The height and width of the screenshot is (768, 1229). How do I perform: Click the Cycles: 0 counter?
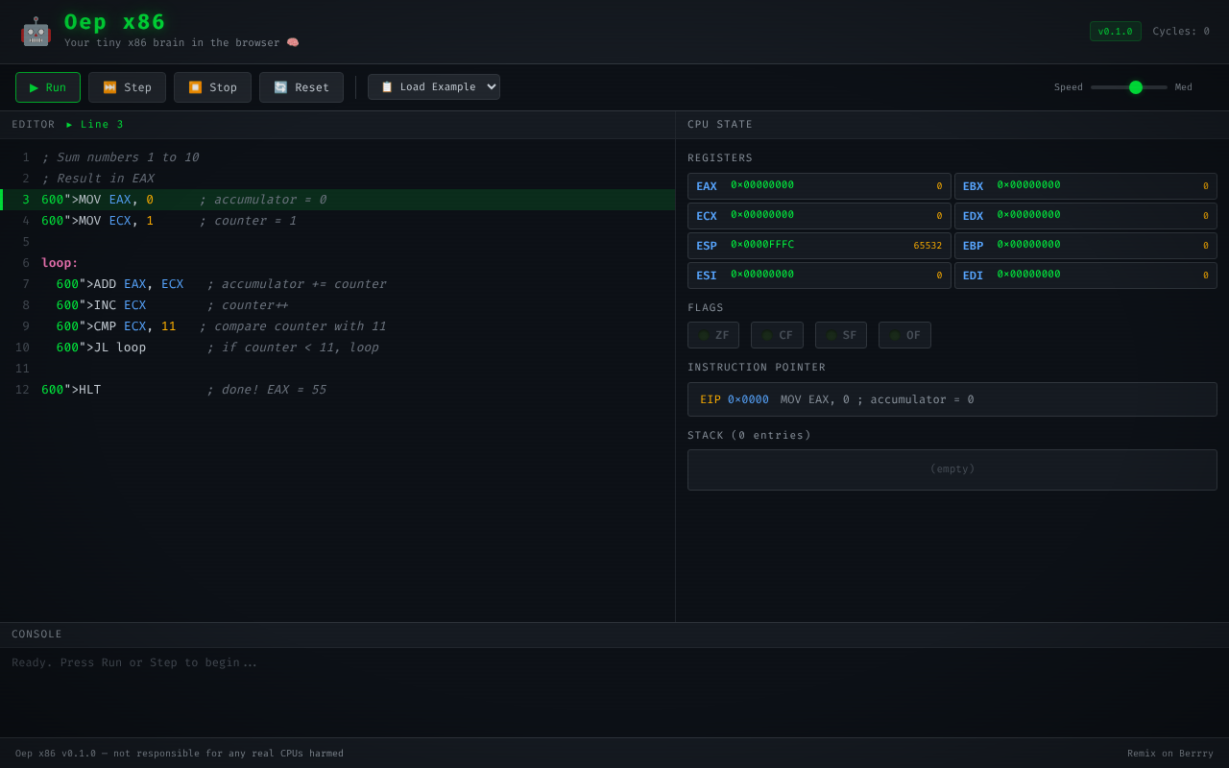pyautogui.click(x=1181, y=32)
